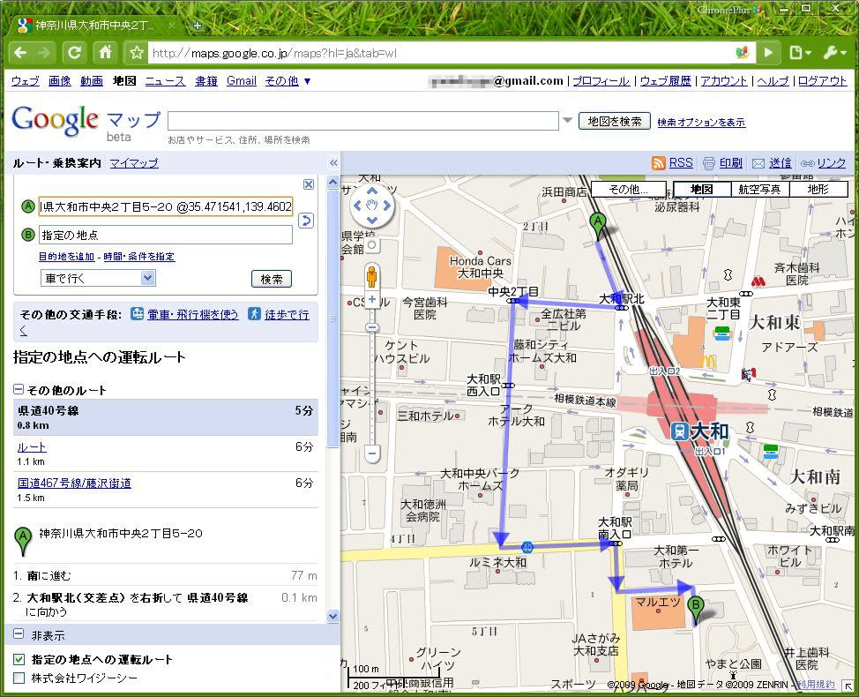859x697 pixels.
Task: Click the Street View pegman icon
Action: [x=371, y=276]
